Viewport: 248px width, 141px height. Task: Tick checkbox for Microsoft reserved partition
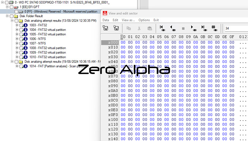click(16, 12)
